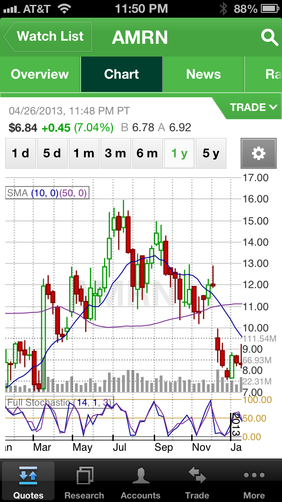Open the partially visible Ra tab
Viewport: 282px width, 502px height.
click(264, 74)
